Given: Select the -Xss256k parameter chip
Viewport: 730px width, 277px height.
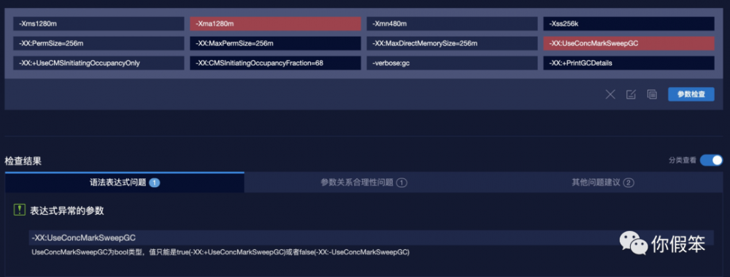Looking at the screenshot, I should pyautogui.click(x=629, y=24).
